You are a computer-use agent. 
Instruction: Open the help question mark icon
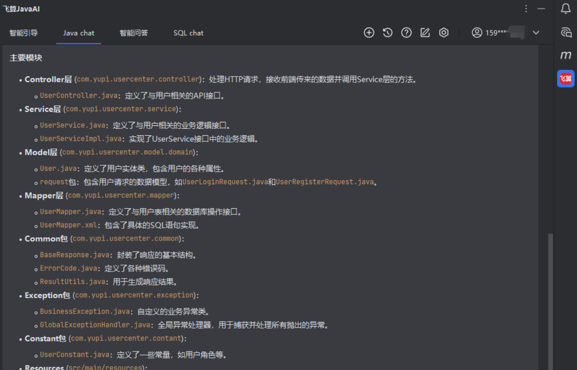tap(406, 33)
